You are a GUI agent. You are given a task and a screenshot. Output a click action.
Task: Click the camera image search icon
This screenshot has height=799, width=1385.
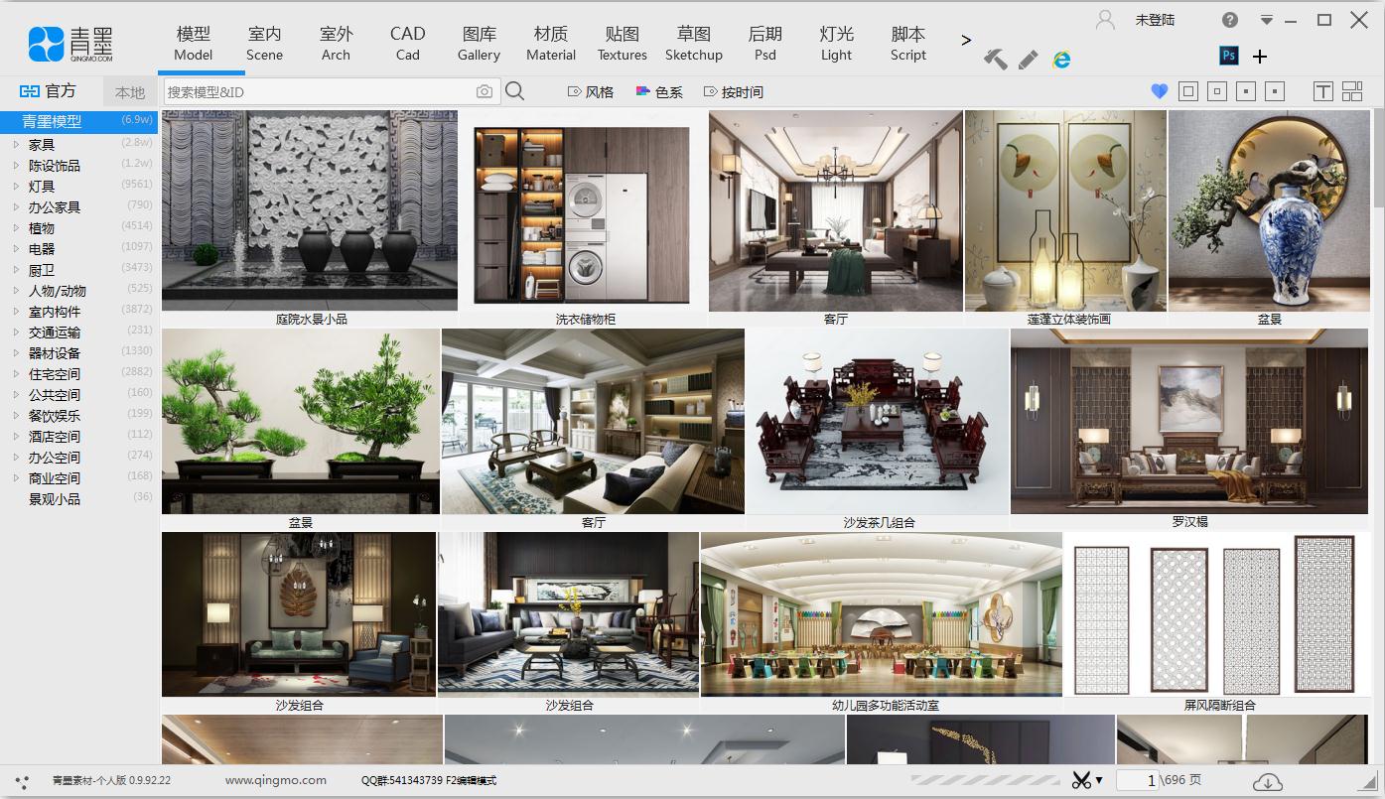pyautogui.click(x=484, y=92)
